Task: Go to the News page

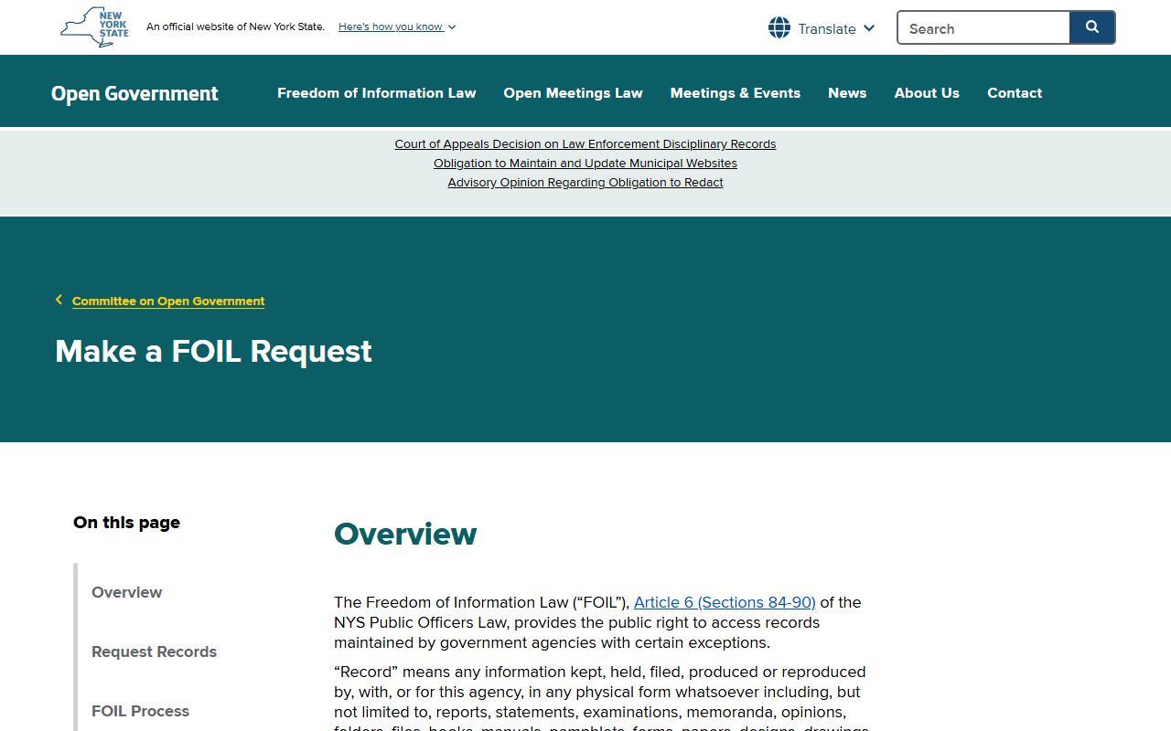Action: point(847,92)
